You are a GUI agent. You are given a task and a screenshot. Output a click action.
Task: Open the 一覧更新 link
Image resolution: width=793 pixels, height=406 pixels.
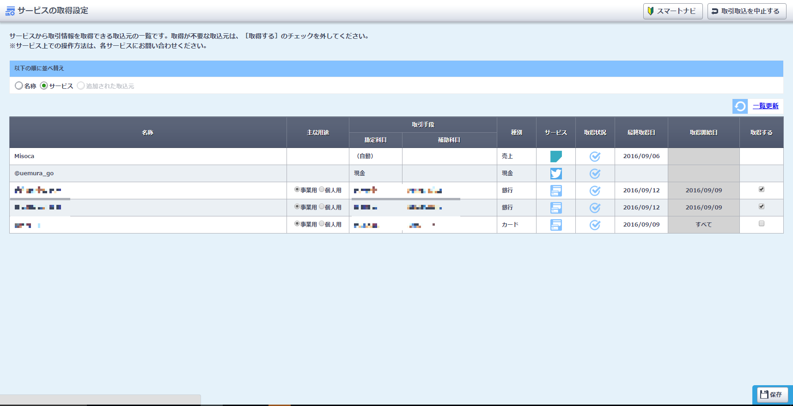point(766,106)
